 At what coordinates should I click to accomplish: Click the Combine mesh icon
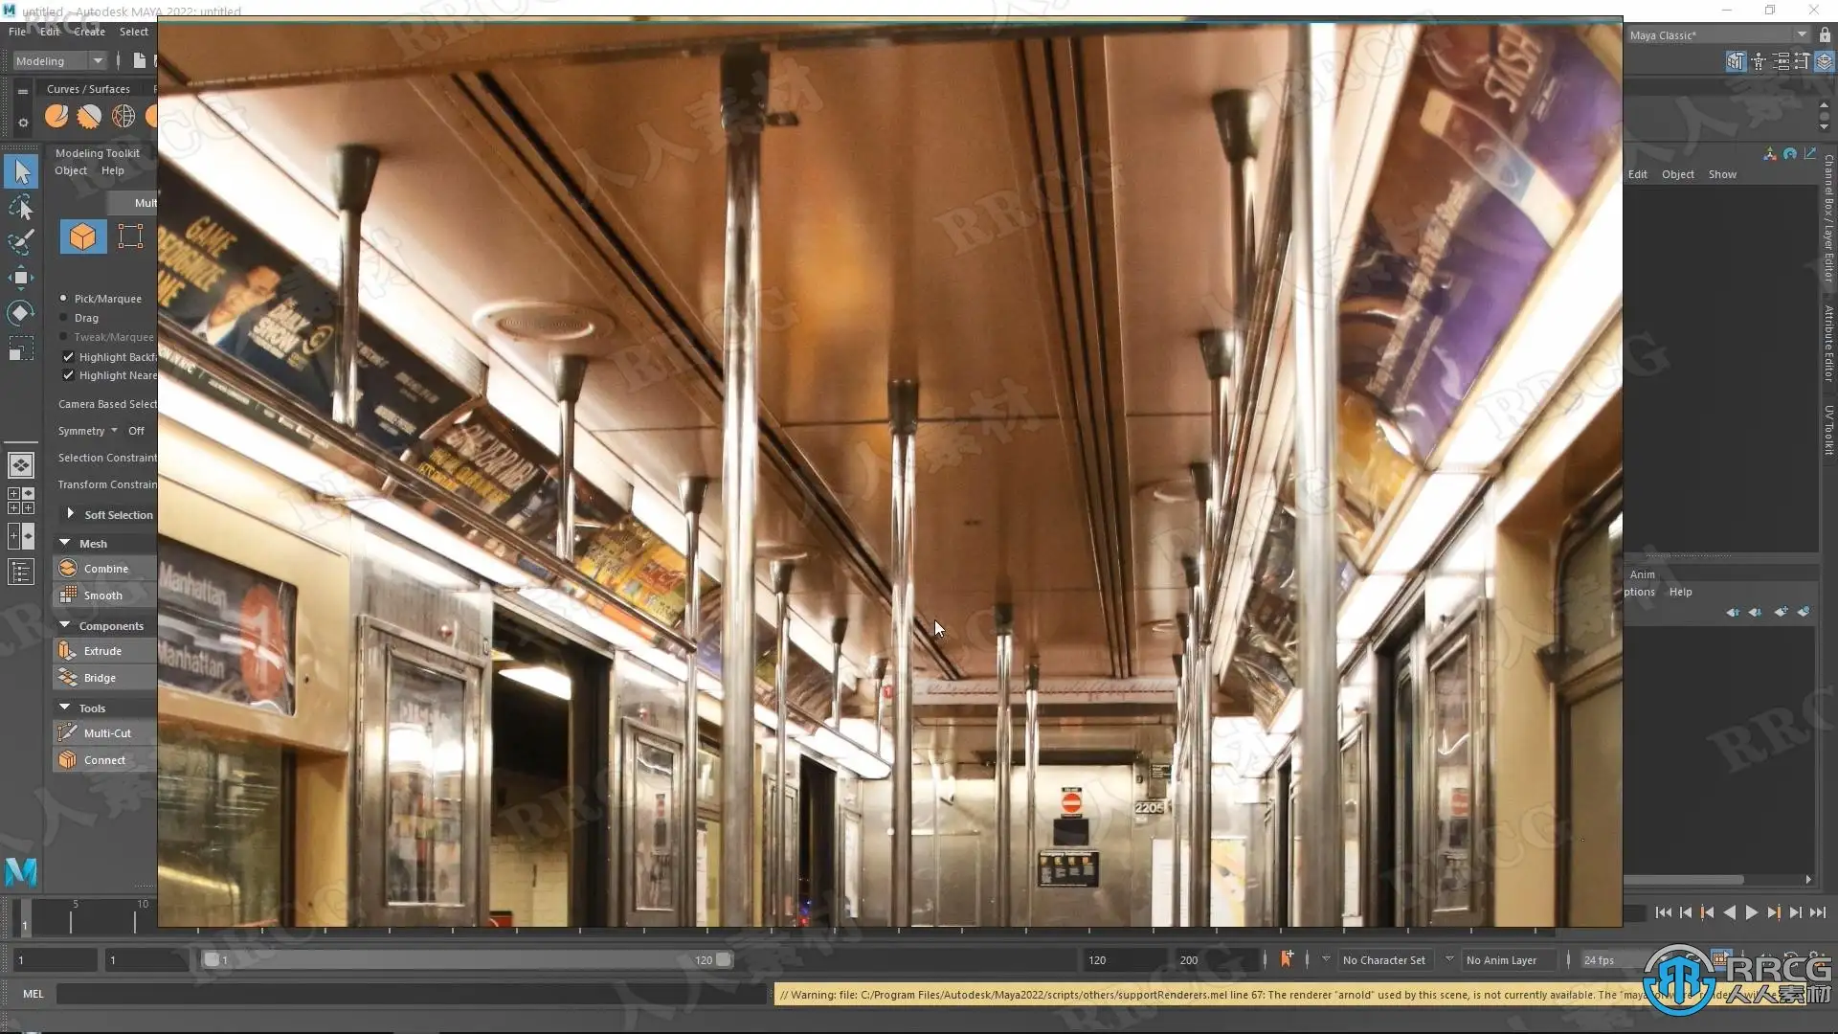[x=68, y=569]
